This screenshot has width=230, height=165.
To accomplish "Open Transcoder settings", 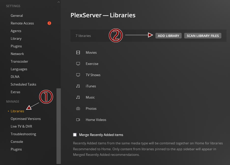I will point(19,61).
